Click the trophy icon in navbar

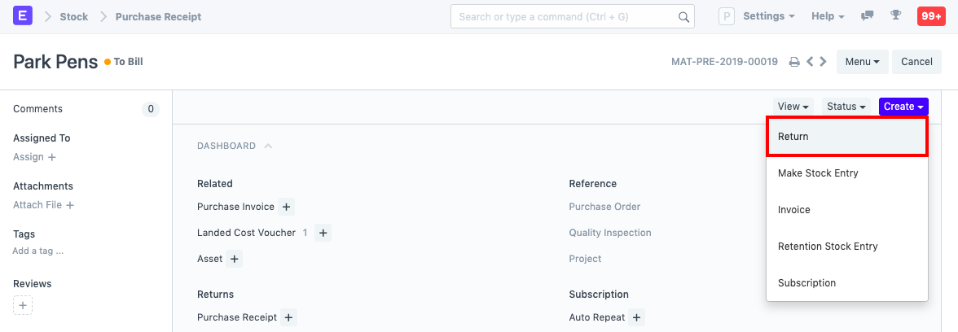tap(895, 16)
